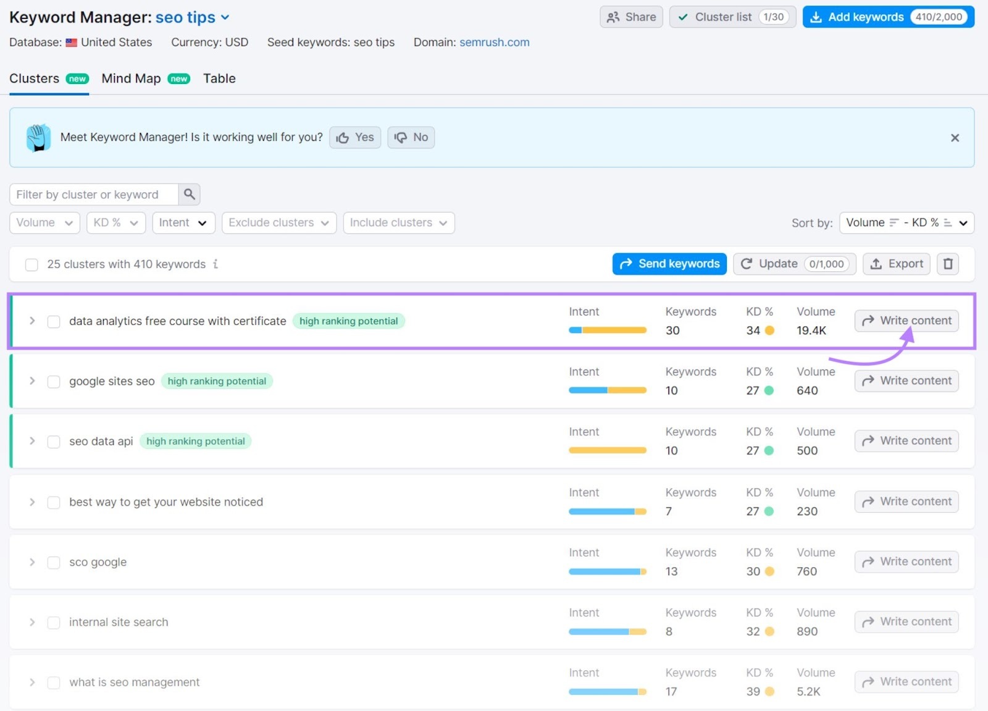Click the Intent bar for 'google sites seo'
This screenshot has height=711, width=988.
click(607, 390)
